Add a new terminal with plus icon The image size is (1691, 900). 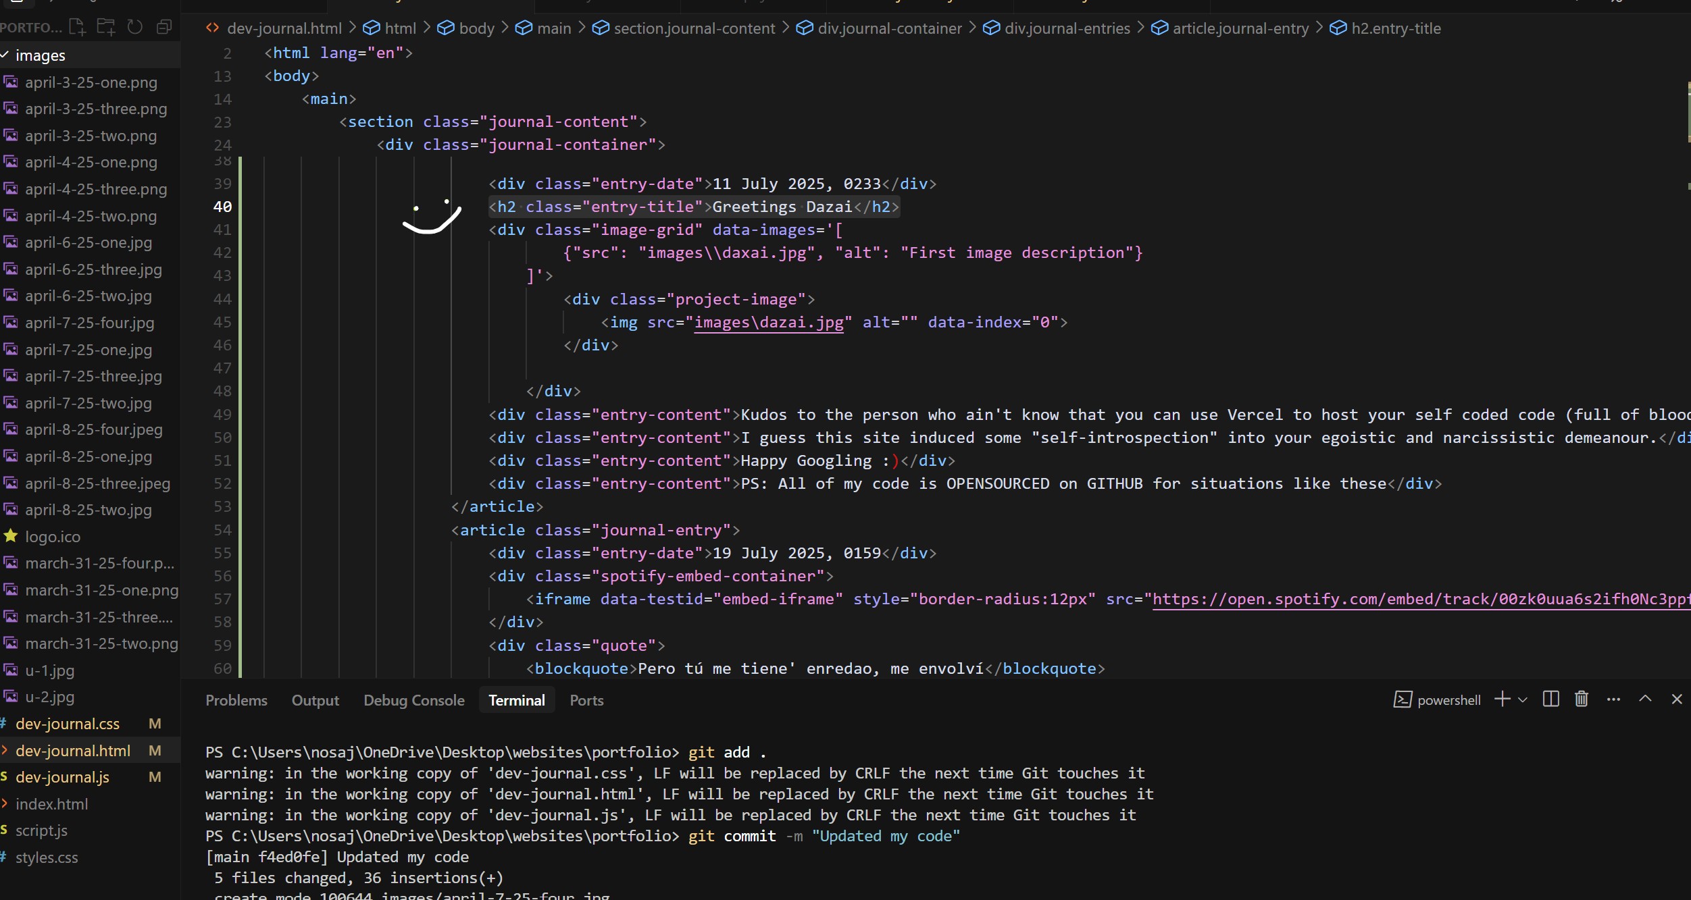(x=1503, y=699)
